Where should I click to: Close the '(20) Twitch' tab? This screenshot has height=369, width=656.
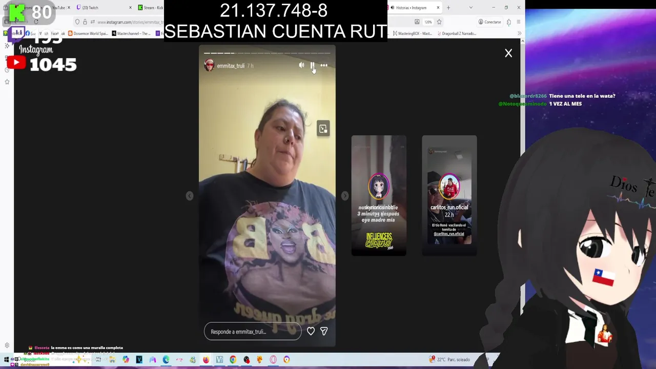(130, 8)
